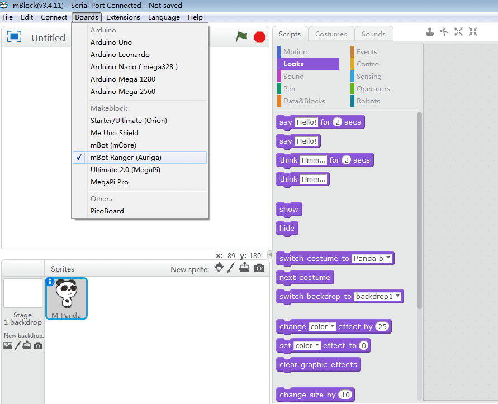Select Arduino Mega 2560 board
Screen dimensions: 498x404
140,92
